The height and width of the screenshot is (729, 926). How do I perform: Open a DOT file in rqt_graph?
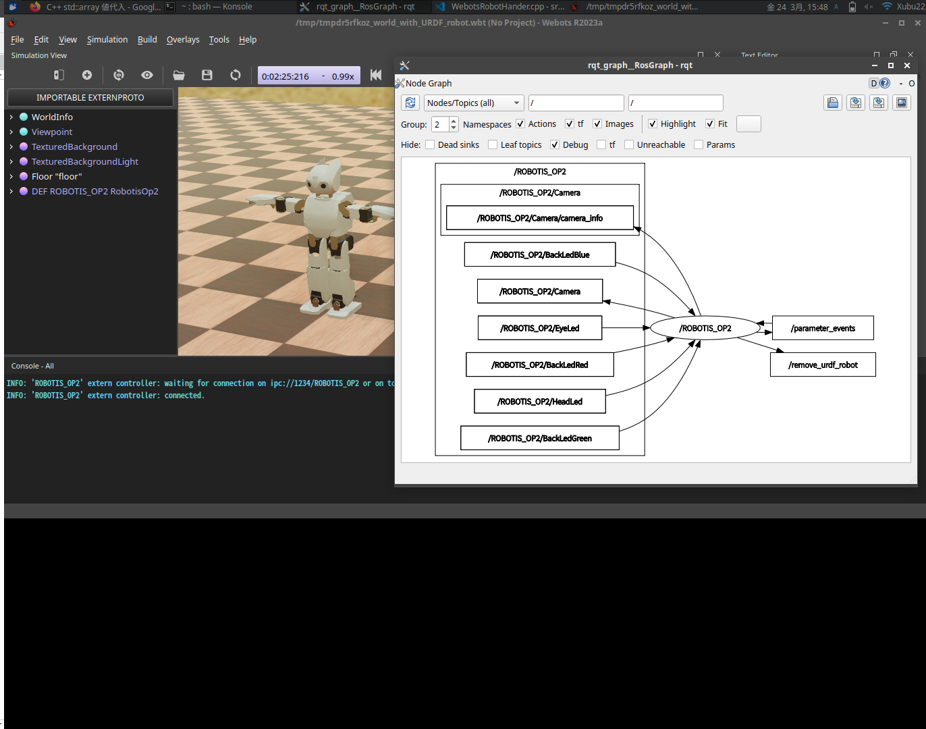833,103
